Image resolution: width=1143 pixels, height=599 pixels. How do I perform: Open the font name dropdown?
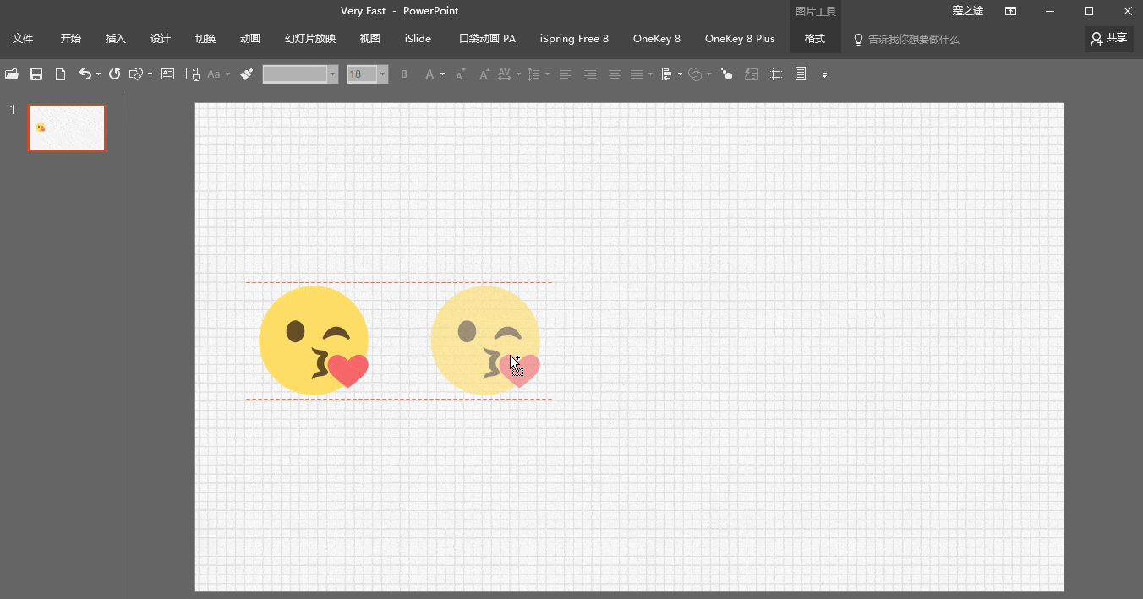[332, 74]
